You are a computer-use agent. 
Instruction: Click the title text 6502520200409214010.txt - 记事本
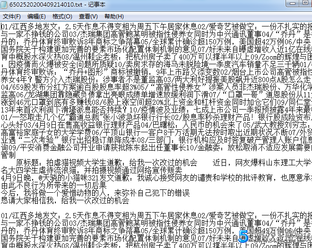coord(57,4)
